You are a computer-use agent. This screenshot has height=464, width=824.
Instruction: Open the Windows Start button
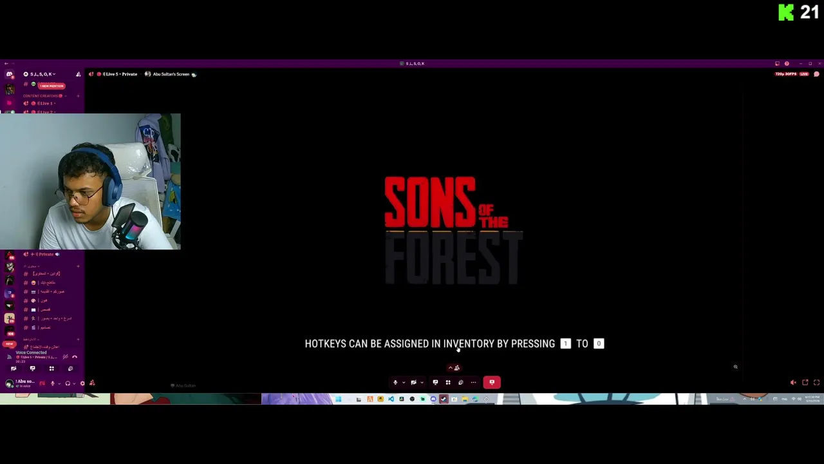(339, 399)
